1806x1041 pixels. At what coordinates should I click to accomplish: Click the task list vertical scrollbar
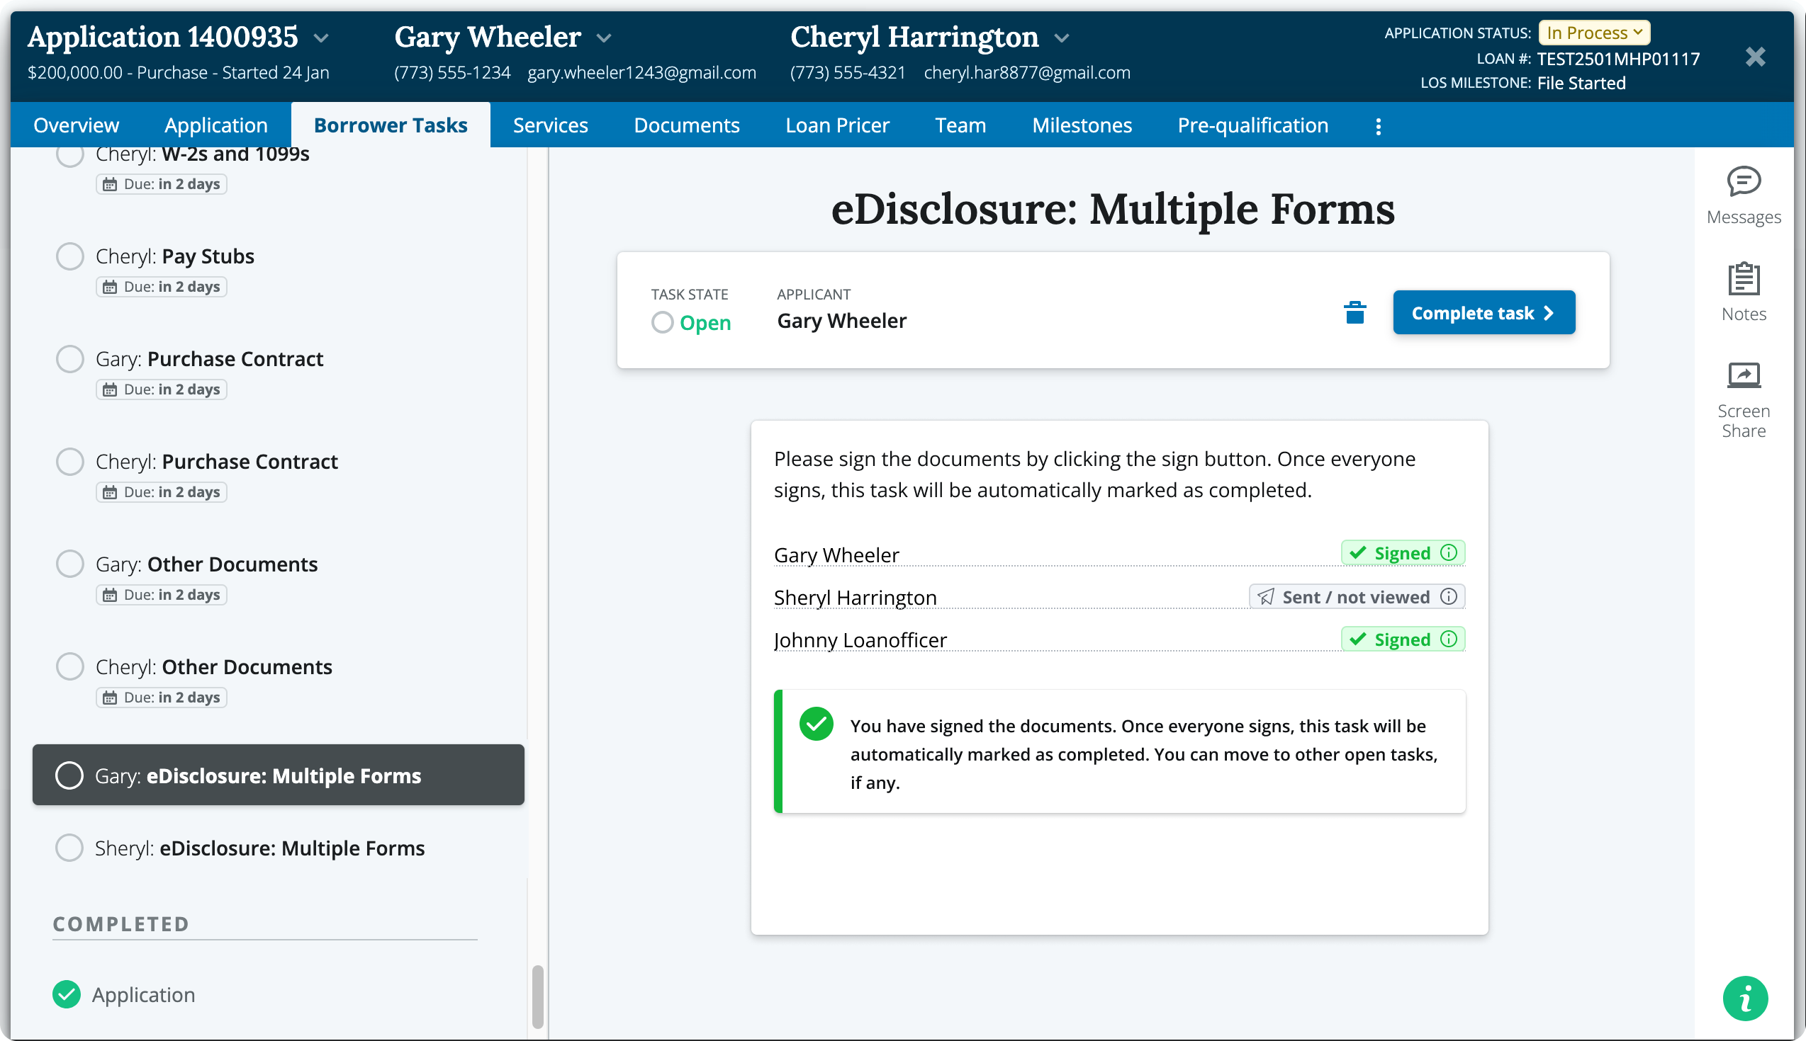(538, 996)
